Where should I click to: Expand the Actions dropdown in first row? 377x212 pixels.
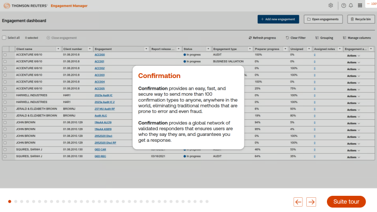click(353, 55)
